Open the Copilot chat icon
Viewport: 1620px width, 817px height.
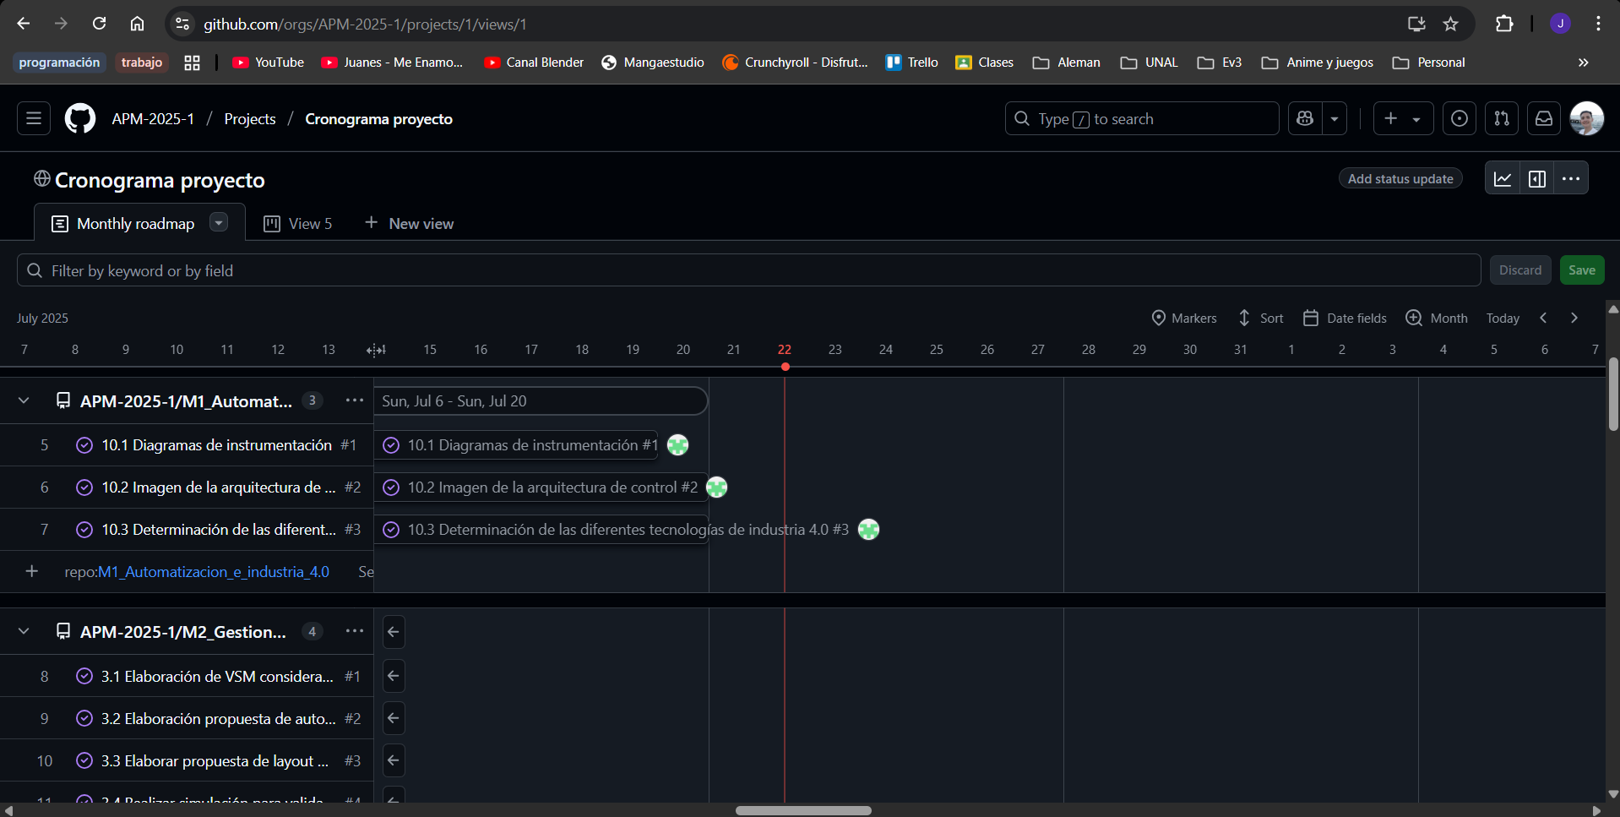pos(1305,119)
